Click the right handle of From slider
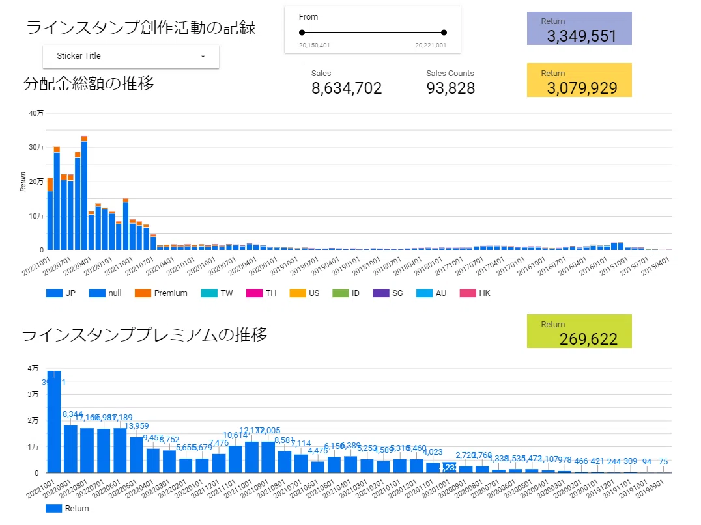 tap(444, 33)
